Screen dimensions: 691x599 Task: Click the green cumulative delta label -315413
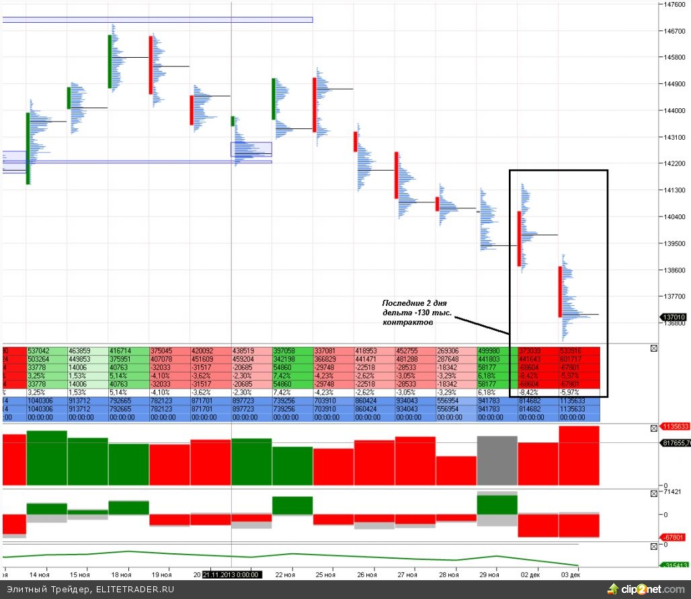pyautogui.click(x=674, y=565)
